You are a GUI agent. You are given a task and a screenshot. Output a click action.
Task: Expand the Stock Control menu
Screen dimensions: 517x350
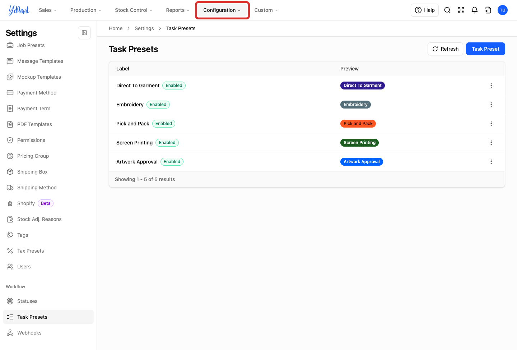[134, 10]
